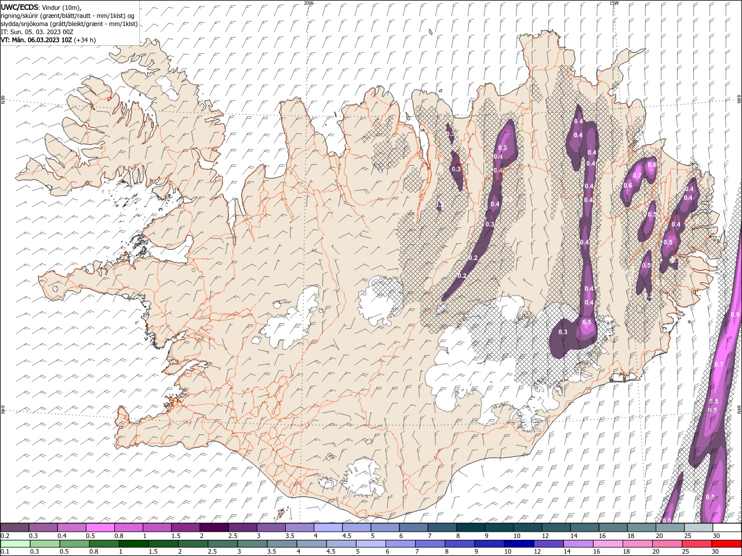Select the 2 green swatch in lower legend row

point(194,543)
